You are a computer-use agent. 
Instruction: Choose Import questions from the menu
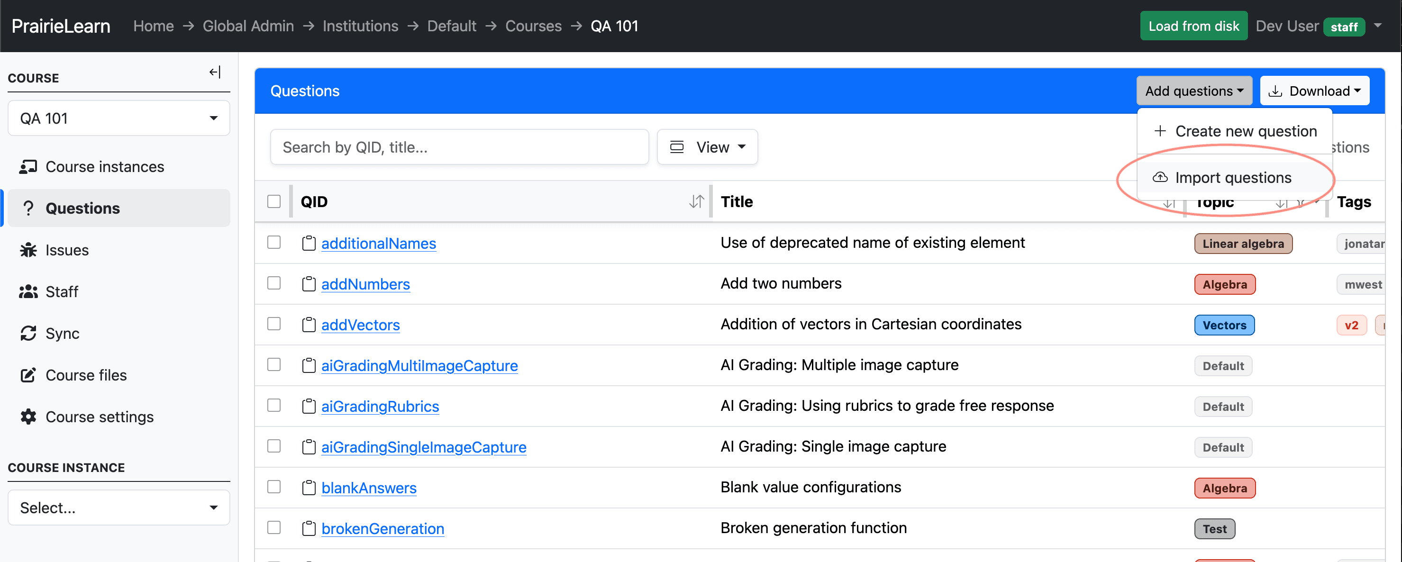(1233, 177)
